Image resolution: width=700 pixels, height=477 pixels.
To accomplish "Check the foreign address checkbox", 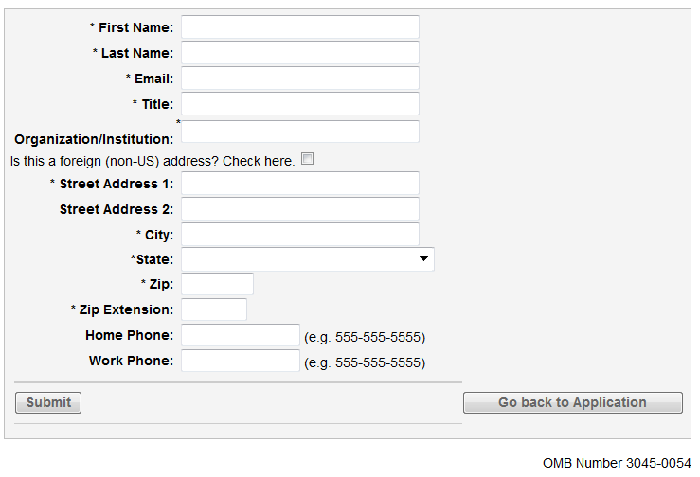I will 307,159.
